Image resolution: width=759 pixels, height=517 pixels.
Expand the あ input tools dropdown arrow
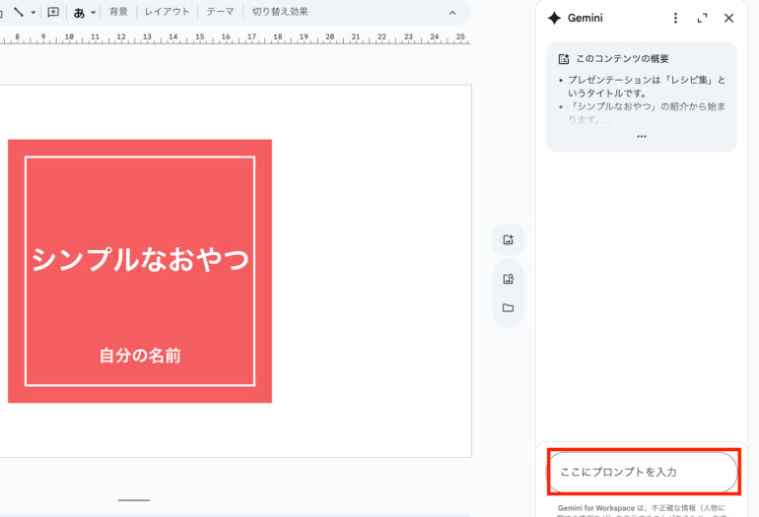pos(93,13)
